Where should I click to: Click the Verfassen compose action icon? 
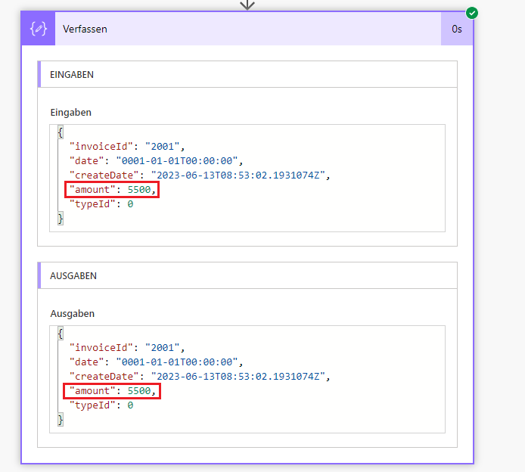38,29
